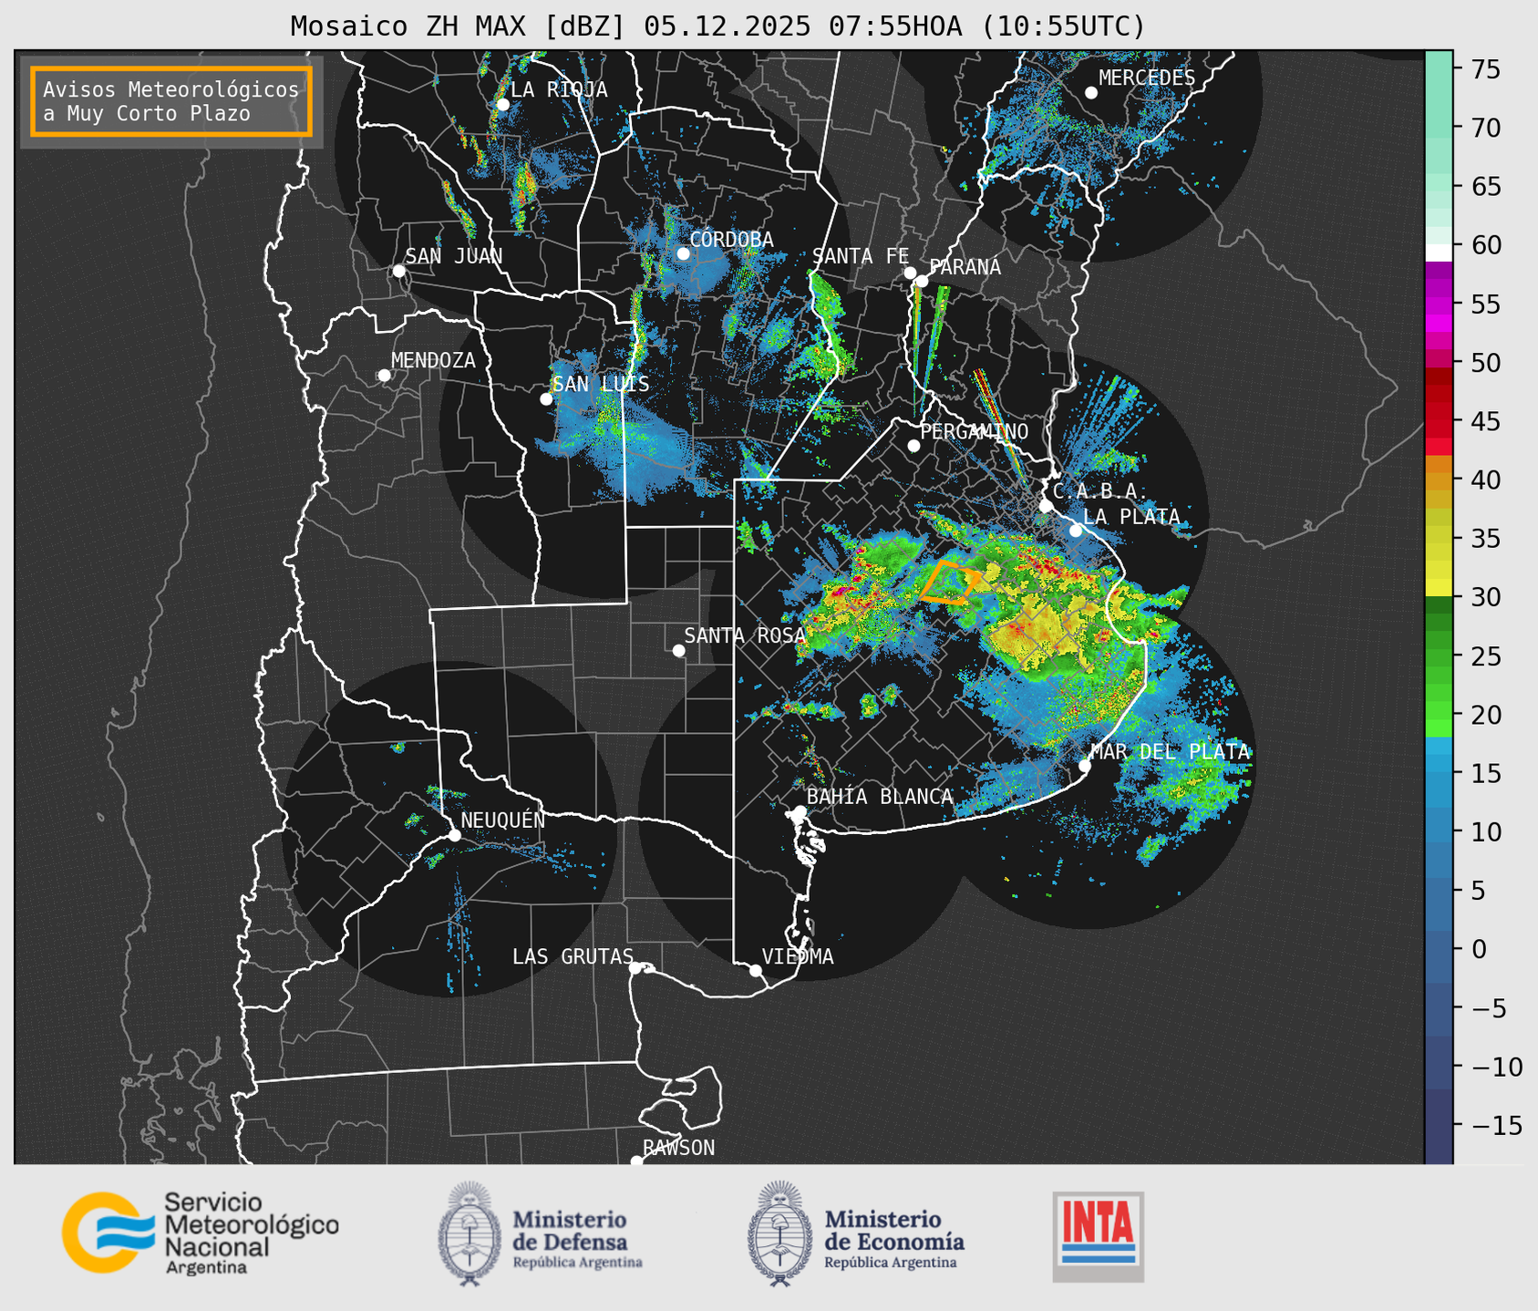The width and height of the screenshot is (1538, 1311).
Task: Click the Mendoza city marker dot
Action: coord(384,375)
